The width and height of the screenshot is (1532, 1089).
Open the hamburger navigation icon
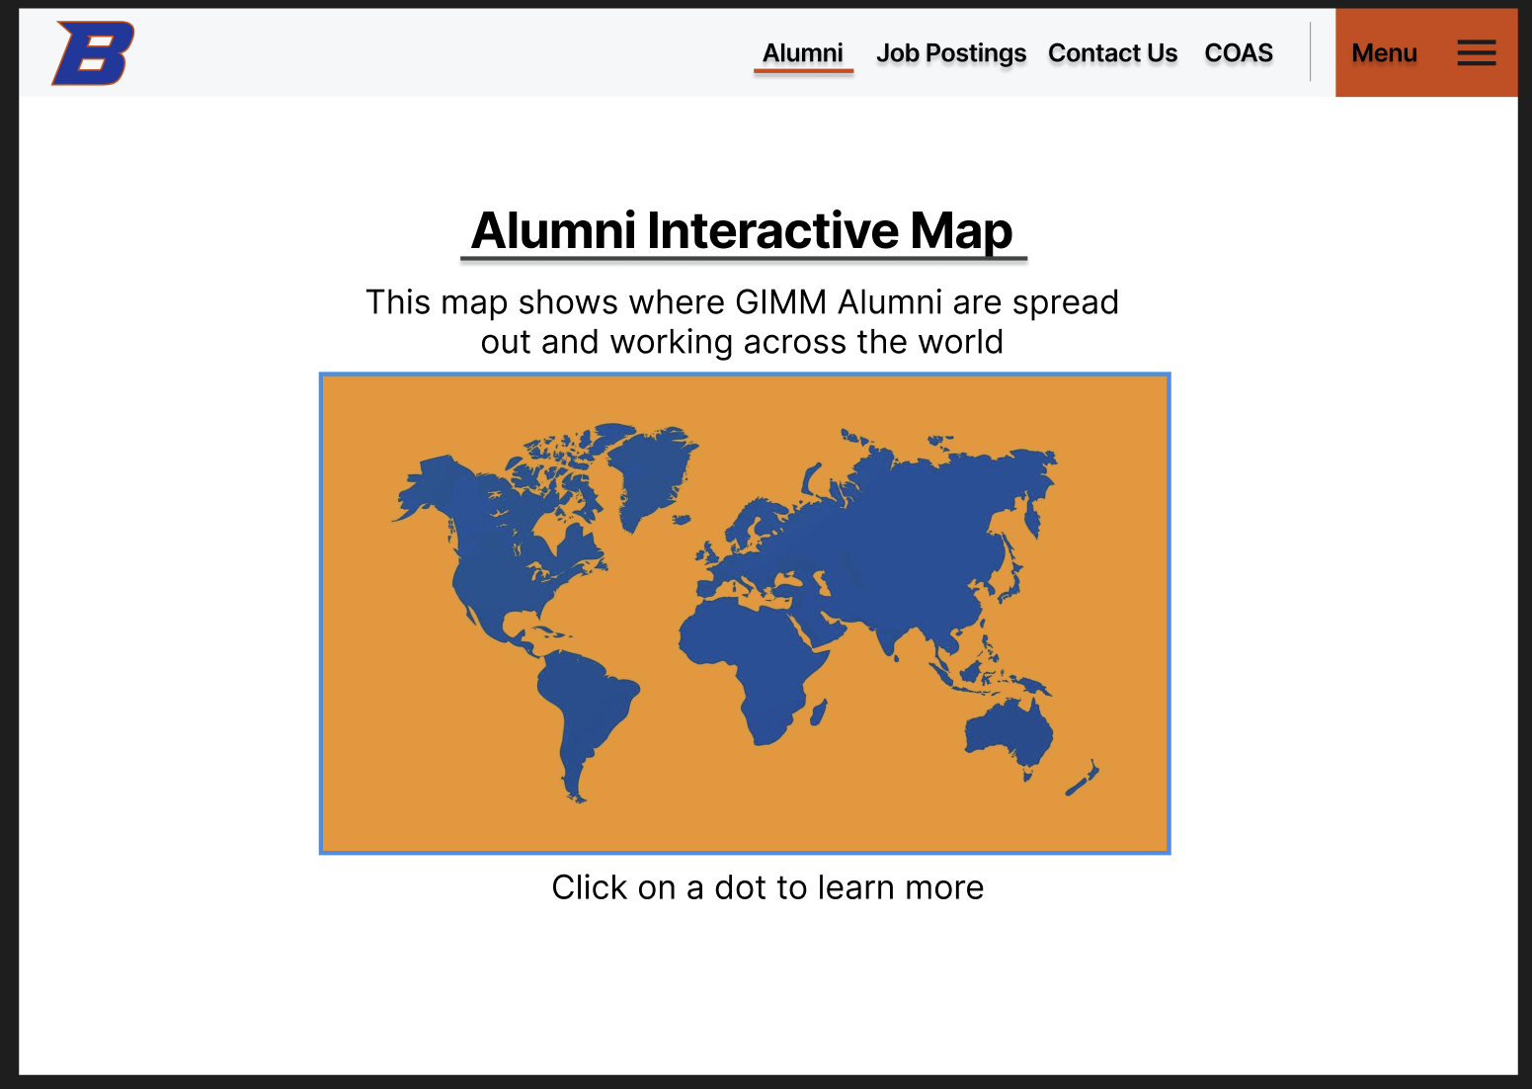coord(1476,53)
